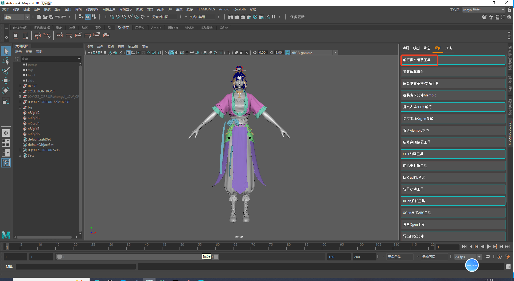The width and height of the screenshot is (514, 281).
Task: Switch to the XGen shelf tab
Action: pyautogui.click(x=224, y=28)
